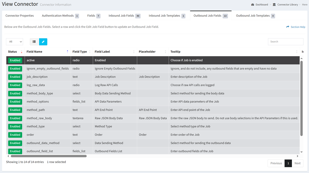Screen dimensions: 309x173
Task: Click the Connector Library building icon
Action: tap(274, 5)
